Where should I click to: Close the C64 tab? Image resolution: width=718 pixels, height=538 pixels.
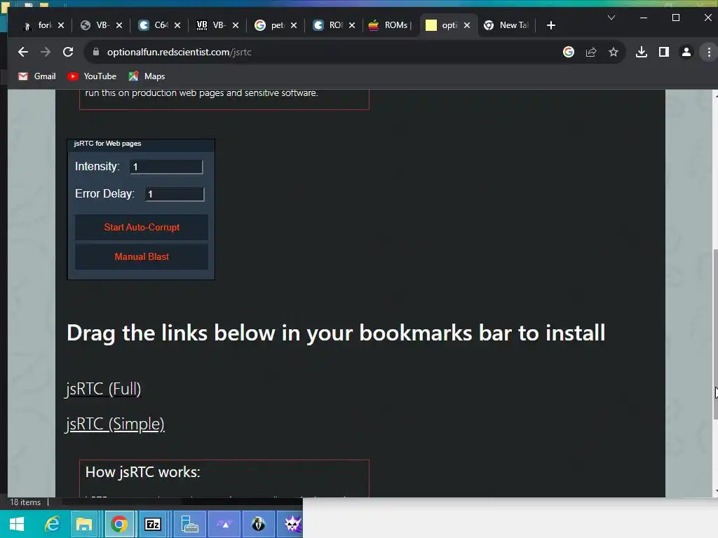click(x=177, y=25)
